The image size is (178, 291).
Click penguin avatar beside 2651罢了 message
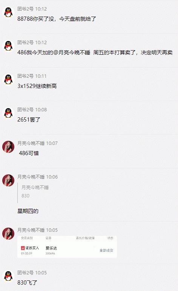click(x=8, y=113)
